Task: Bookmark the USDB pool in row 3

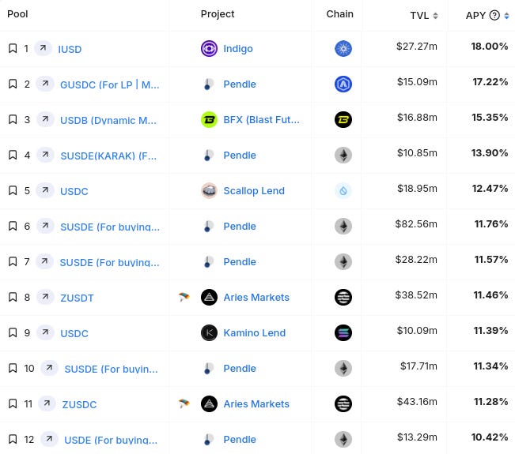Action: [x=13, y=119]
